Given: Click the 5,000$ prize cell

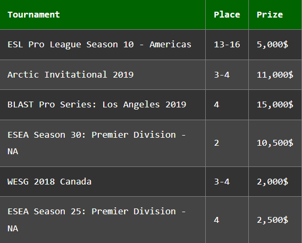Looking at the screenshot, I should [272, 45].
